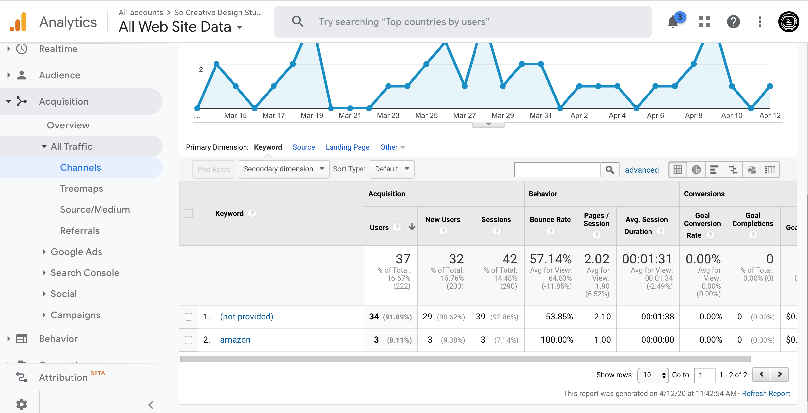Open the help question mark menu
The width and height of the screenshot is (808, 413).
pyautogui.click(x=733, y=22)
